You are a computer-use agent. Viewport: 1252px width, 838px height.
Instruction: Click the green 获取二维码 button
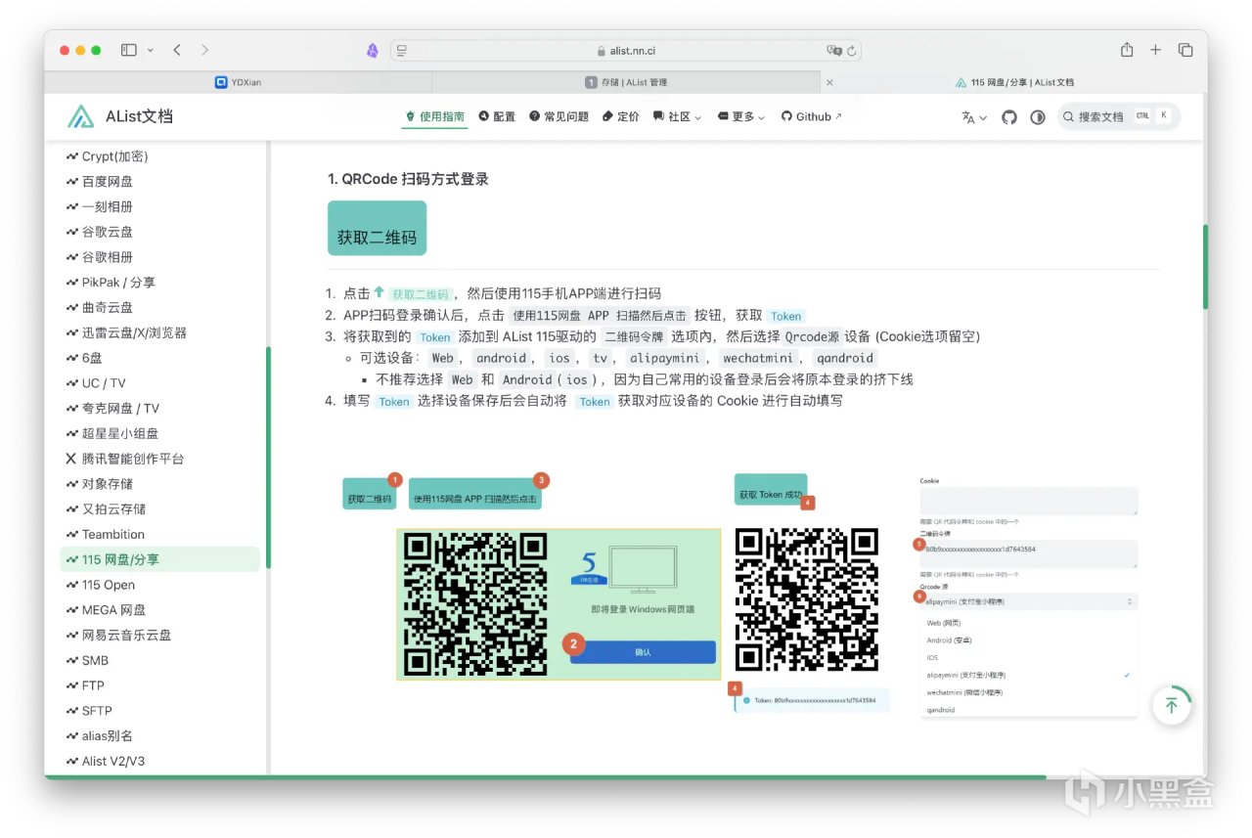377,228
